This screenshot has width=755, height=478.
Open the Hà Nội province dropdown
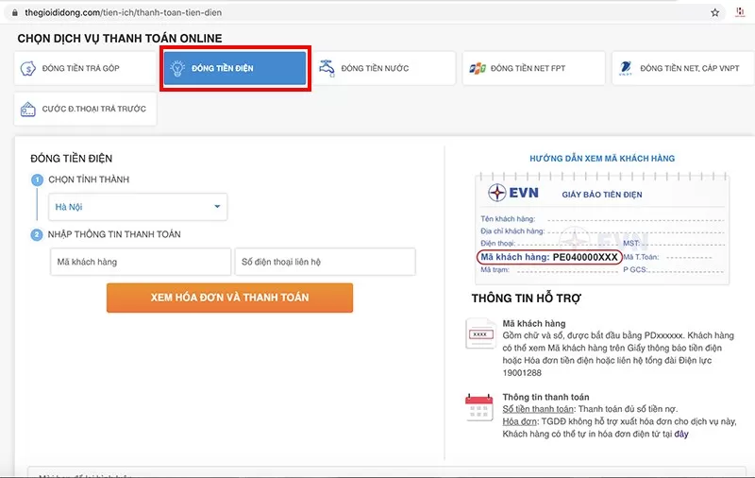[138, 207]
